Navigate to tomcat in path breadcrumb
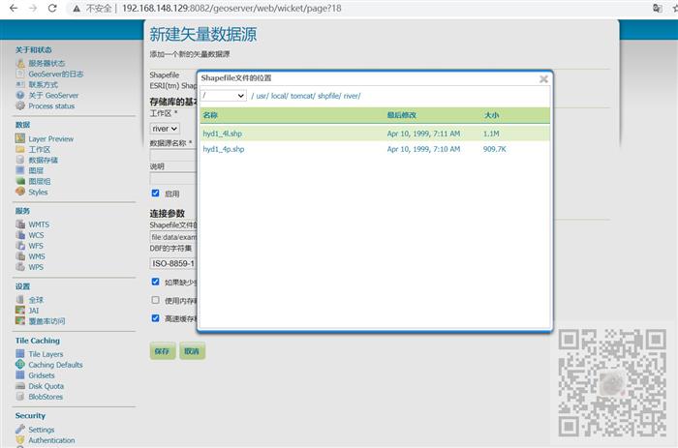Screen dimensions: 678x448 tap(302, 96)
